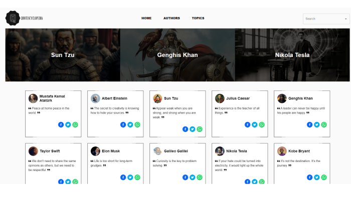This screenshot has width=351, height=197.
Task: Open Julius Caesar author name link
Action: click(x=238, y=98)
